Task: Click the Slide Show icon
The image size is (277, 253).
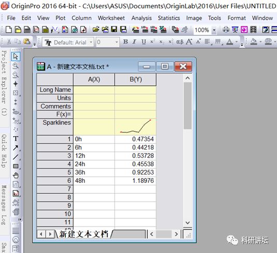Action: coord(235,30)
